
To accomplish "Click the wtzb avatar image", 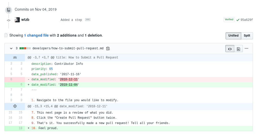I will [x=17, y=20].
